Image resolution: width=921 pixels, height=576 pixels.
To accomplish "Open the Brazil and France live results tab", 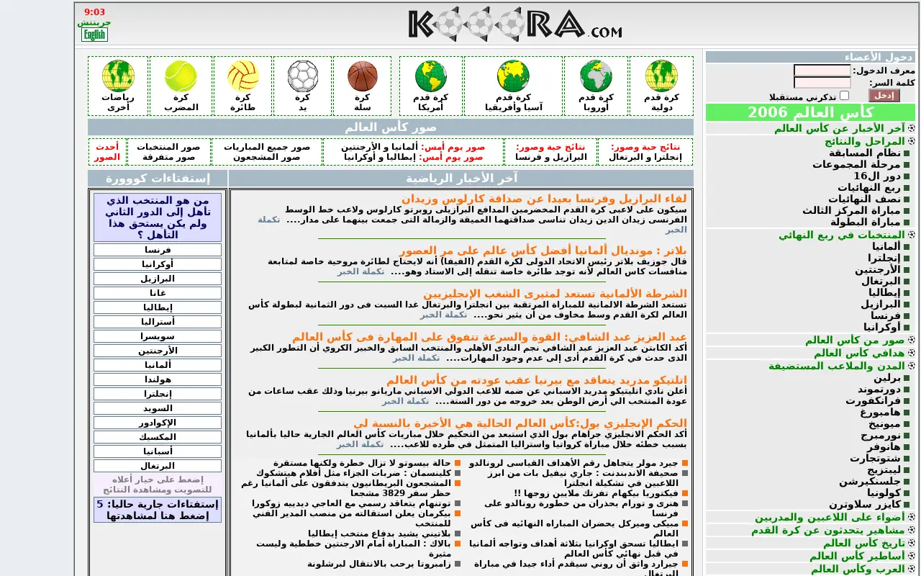I will [550, 152].
